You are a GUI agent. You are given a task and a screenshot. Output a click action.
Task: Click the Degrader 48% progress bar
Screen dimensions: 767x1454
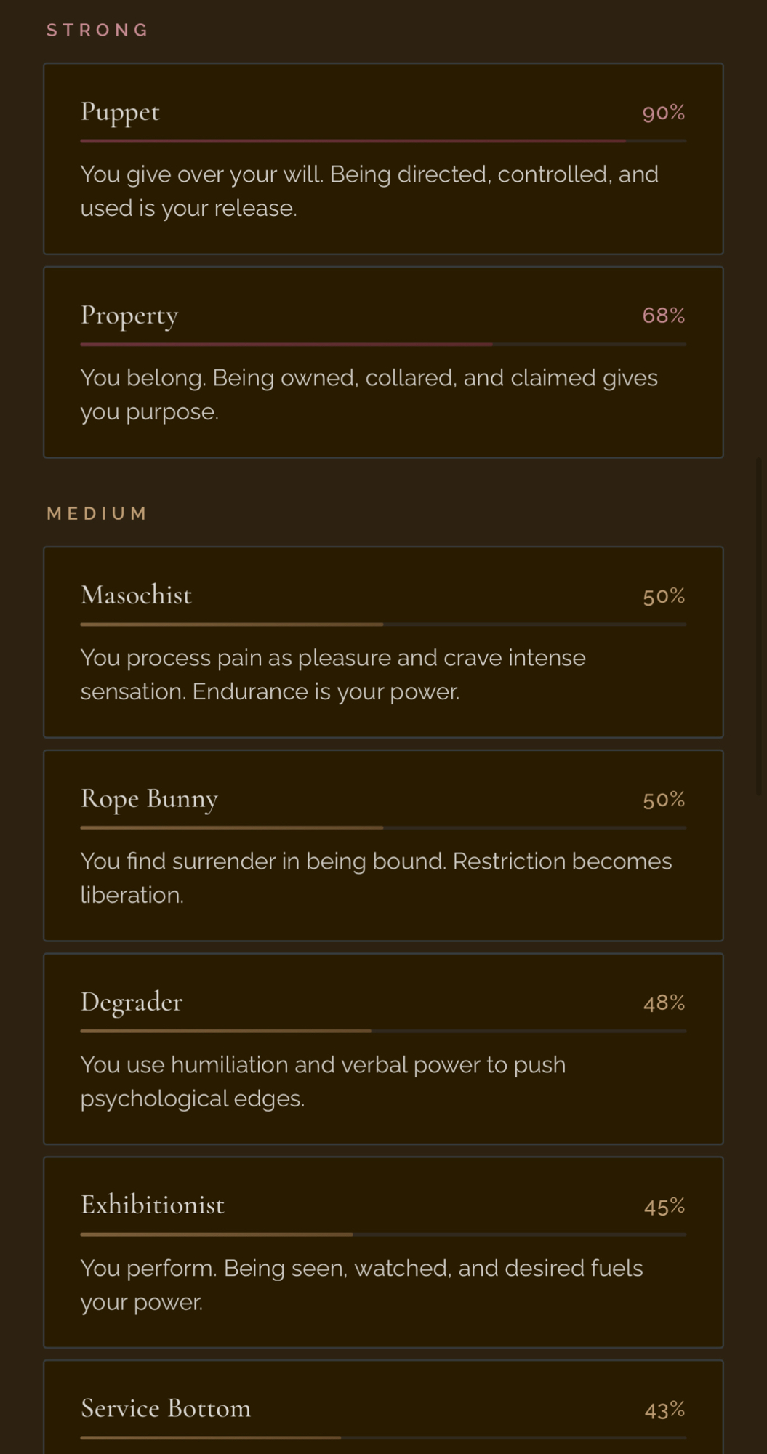pos(383,1031)
